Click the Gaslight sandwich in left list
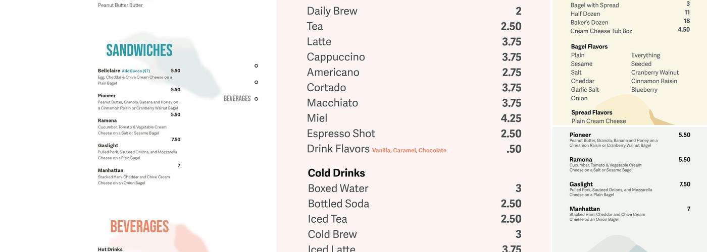This screenshot has width=707, height=252. [108, 146]
